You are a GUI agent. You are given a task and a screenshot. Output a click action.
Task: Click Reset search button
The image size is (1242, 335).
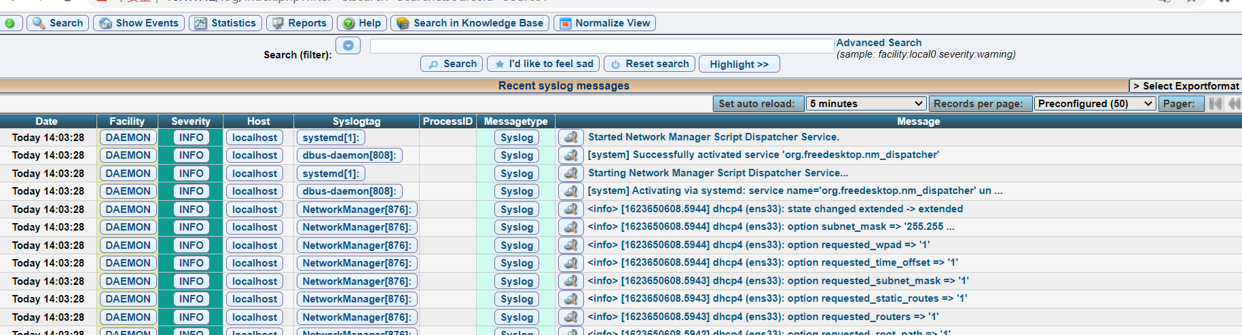[x=649, y=64]
